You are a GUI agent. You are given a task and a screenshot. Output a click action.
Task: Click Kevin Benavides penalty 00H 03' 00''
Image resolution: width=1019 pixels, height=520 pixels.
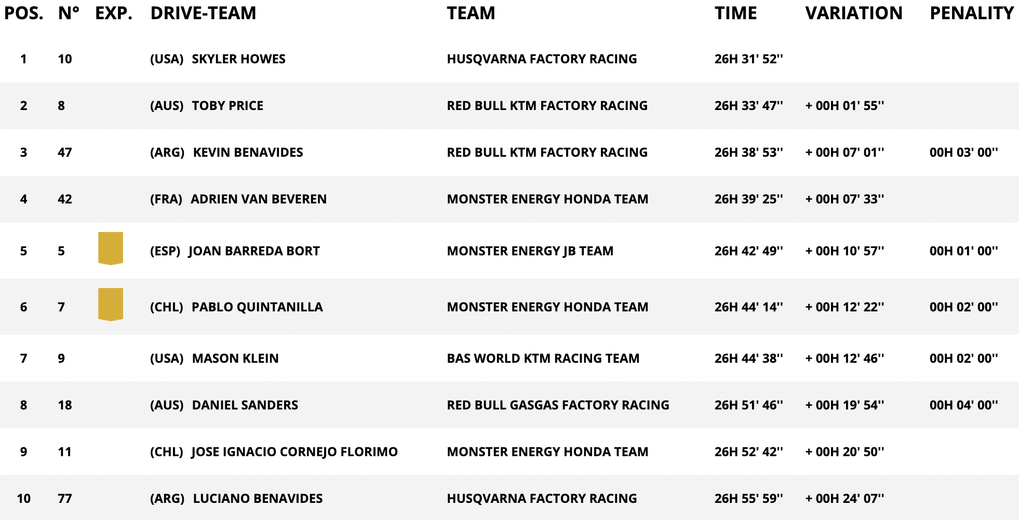point(963,153)
